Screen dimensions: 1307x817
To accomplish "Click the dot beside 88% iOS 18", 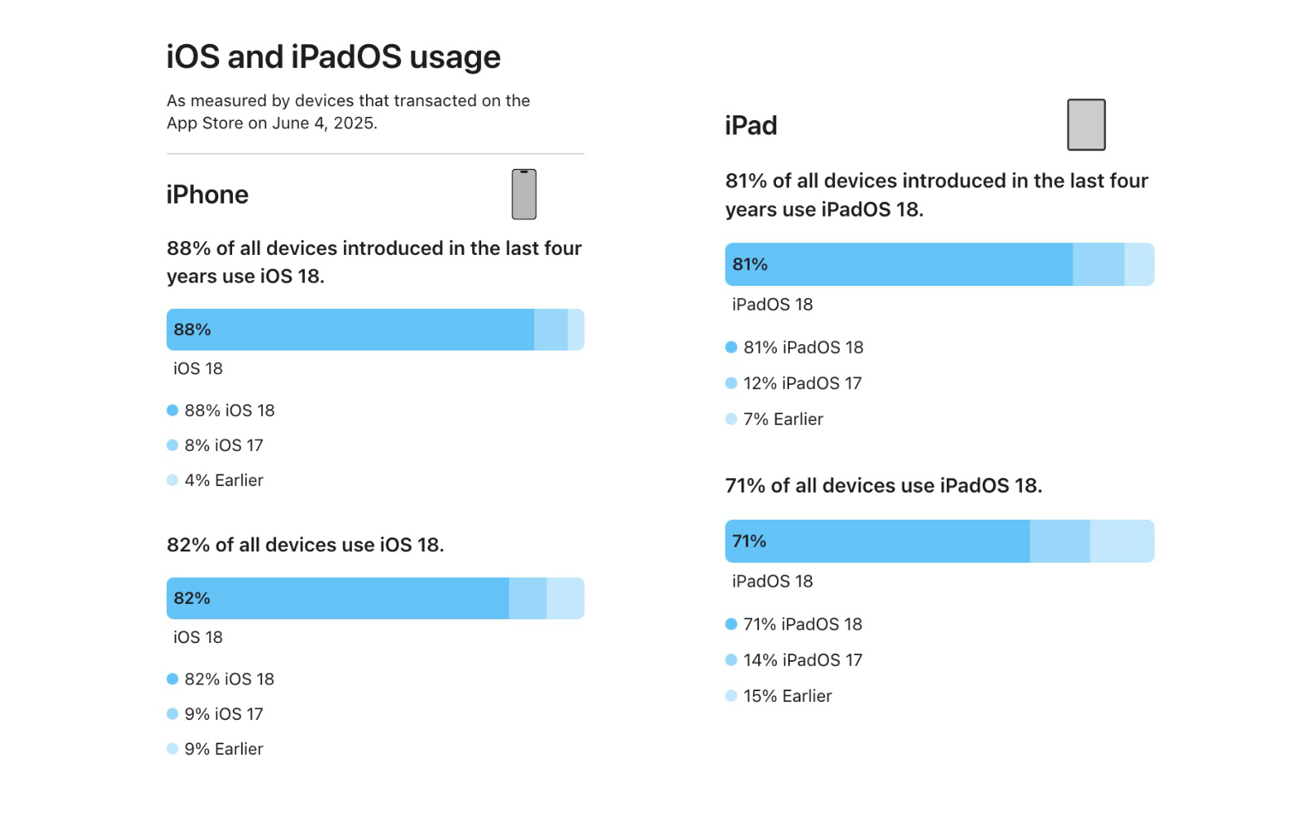I will point(172,410).
